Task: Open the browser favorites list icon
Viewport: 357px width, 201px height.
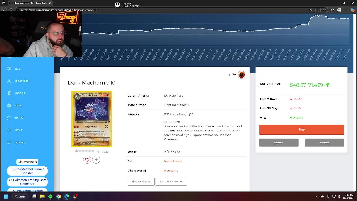Action: pyautogui.click(x=332, y=10)
